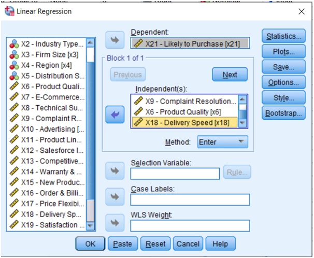
Task: Open the Statistics dialog
Action: [x=283, y=36]
